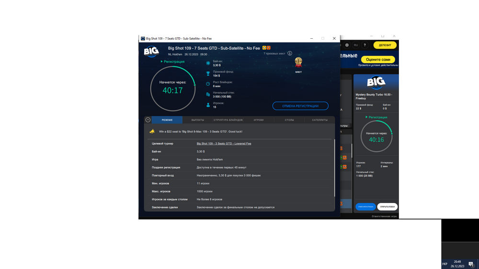The width and height of the screenshot is (479, 269).
Task: Open the RU language selector
Action: [355, 45]
